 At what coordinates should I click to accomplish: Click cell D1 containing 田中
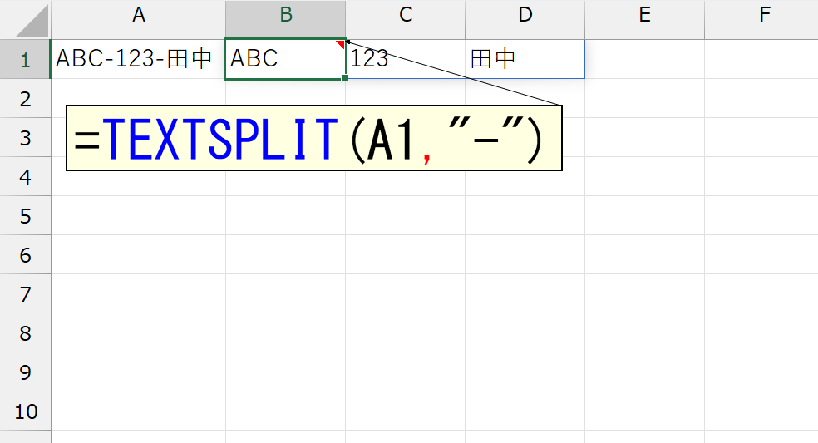pyautogui.click(x=525, y=59)
